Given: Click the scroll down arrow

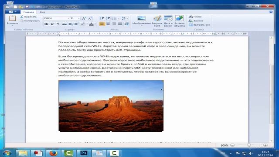Looking at the screenshot, I should (271, 141).
